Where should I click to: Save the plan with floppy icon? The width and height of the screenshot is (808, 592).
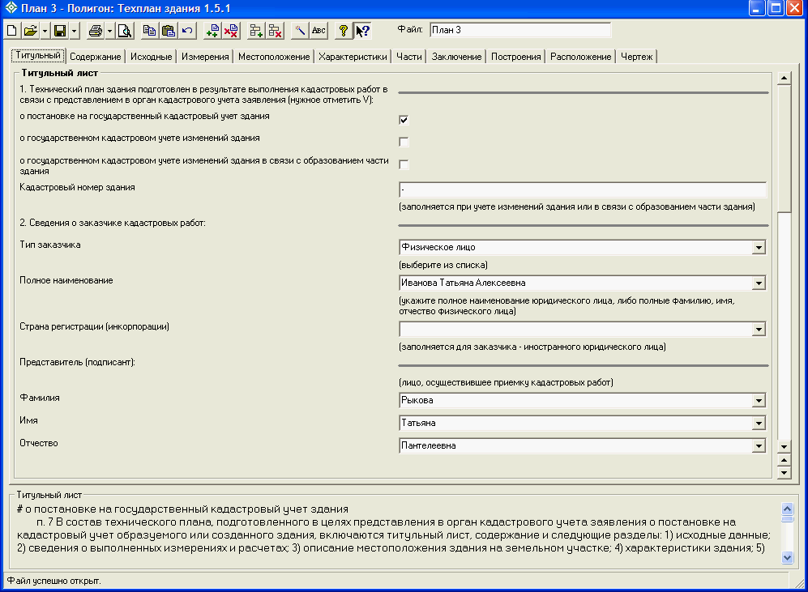pyautogui.click(x=60, y=31)
